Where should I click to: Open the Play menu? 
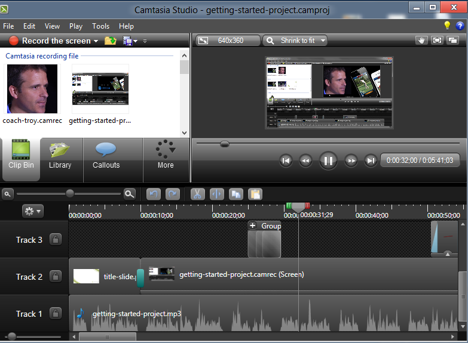(76, 26)
